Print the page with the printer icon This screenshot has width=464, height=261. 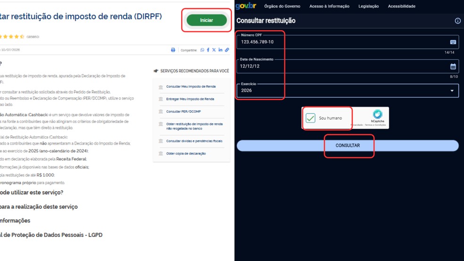coord(173,50)
